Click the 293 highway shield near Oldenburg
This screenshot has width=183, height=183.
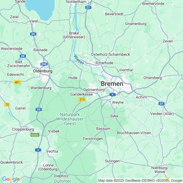tap(44, 64)
